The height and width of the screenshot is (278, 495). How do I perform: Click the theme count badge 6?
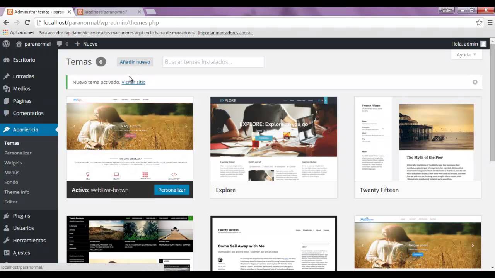click(x=101, y=62)
